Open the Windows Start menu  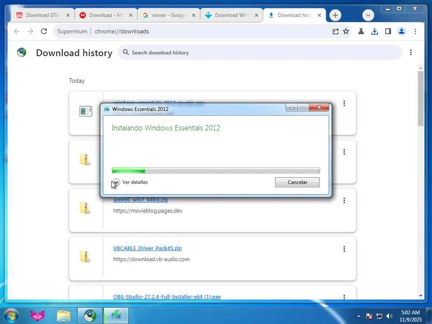tap(11, 316)
